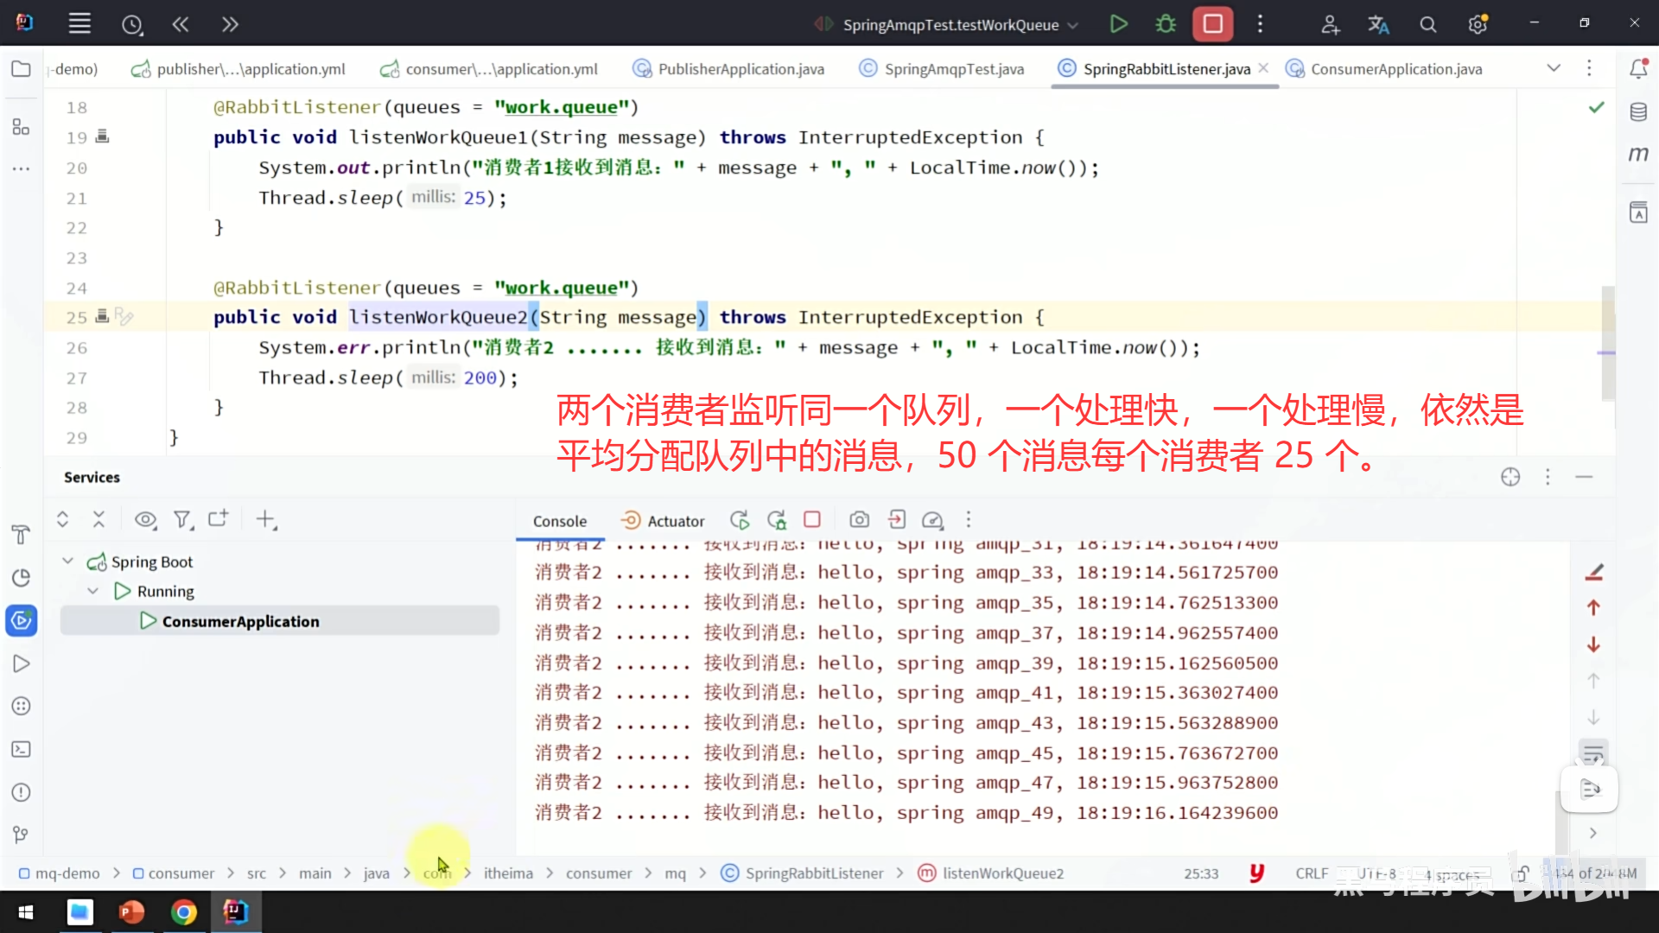Viewport: 1659px width, 933px height.
Task: Open the Maven tool window icon
Action: tap(1638, 154)
